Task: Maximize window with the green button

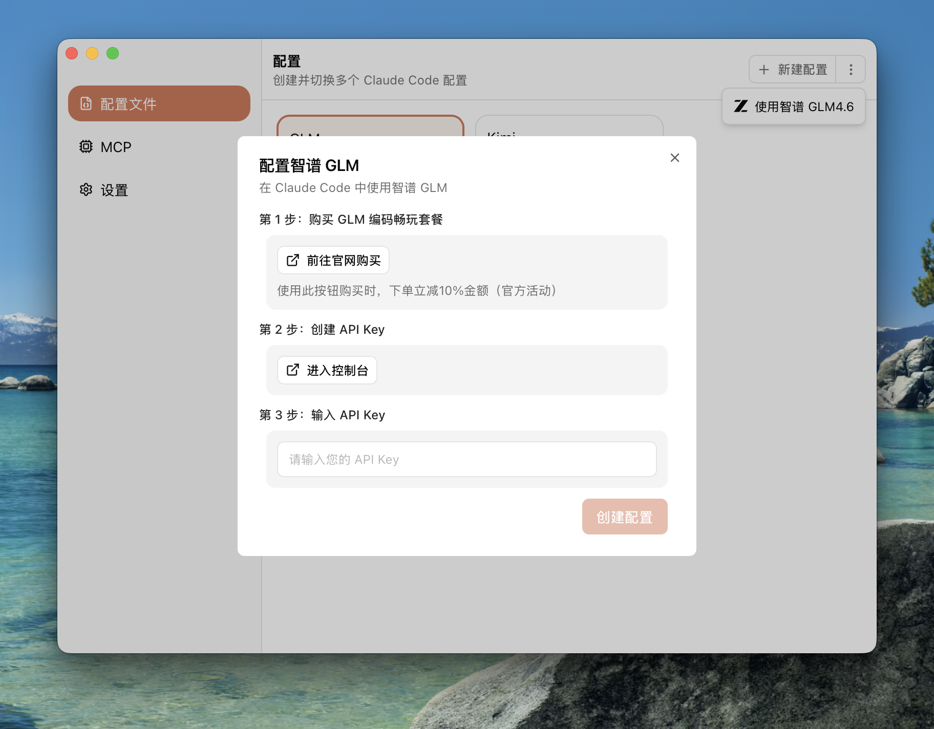Action: pyautogui.click(x=113, y=53)
